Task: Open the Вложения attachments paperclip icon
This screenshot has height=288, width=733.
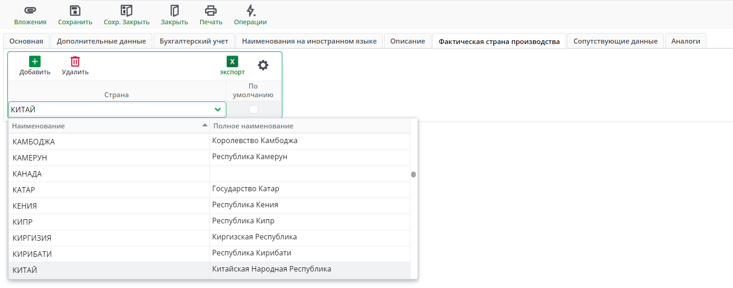Action: point(30,11)
